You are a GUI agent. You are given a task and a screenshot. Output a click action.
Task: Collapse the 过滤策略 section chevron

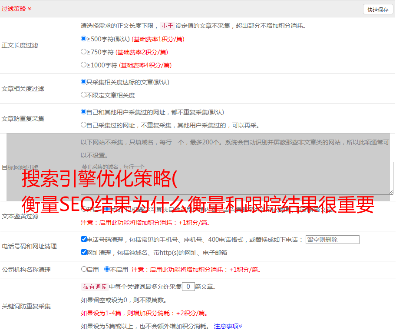(x=30, y=9)
